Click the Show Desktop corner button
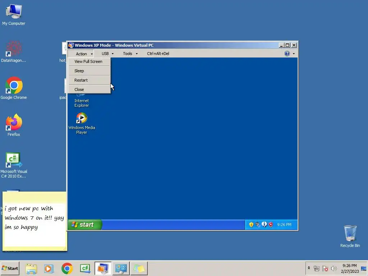 [x=364, y=268]
